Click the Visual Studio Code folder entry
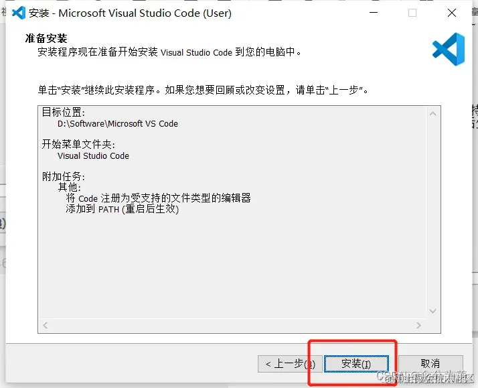The image size is (478, 388). [x=93, y=156]
